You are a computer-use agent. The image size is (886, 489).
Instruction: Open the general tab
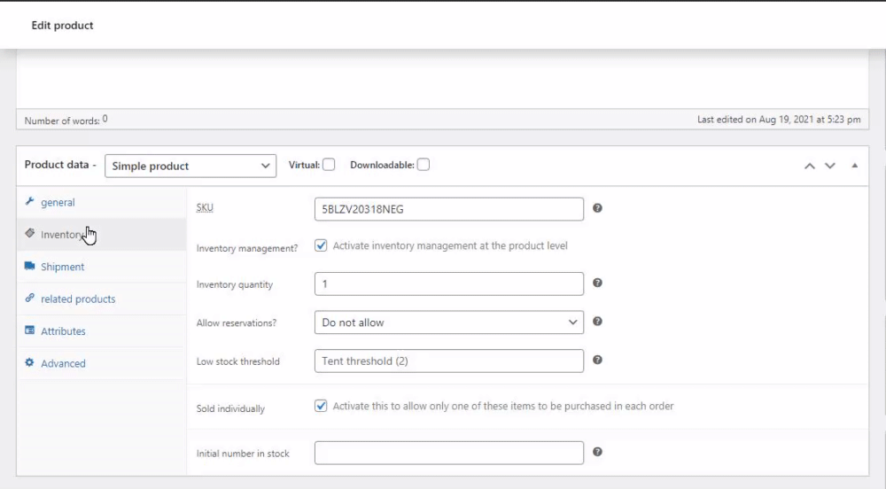point(102,202)
